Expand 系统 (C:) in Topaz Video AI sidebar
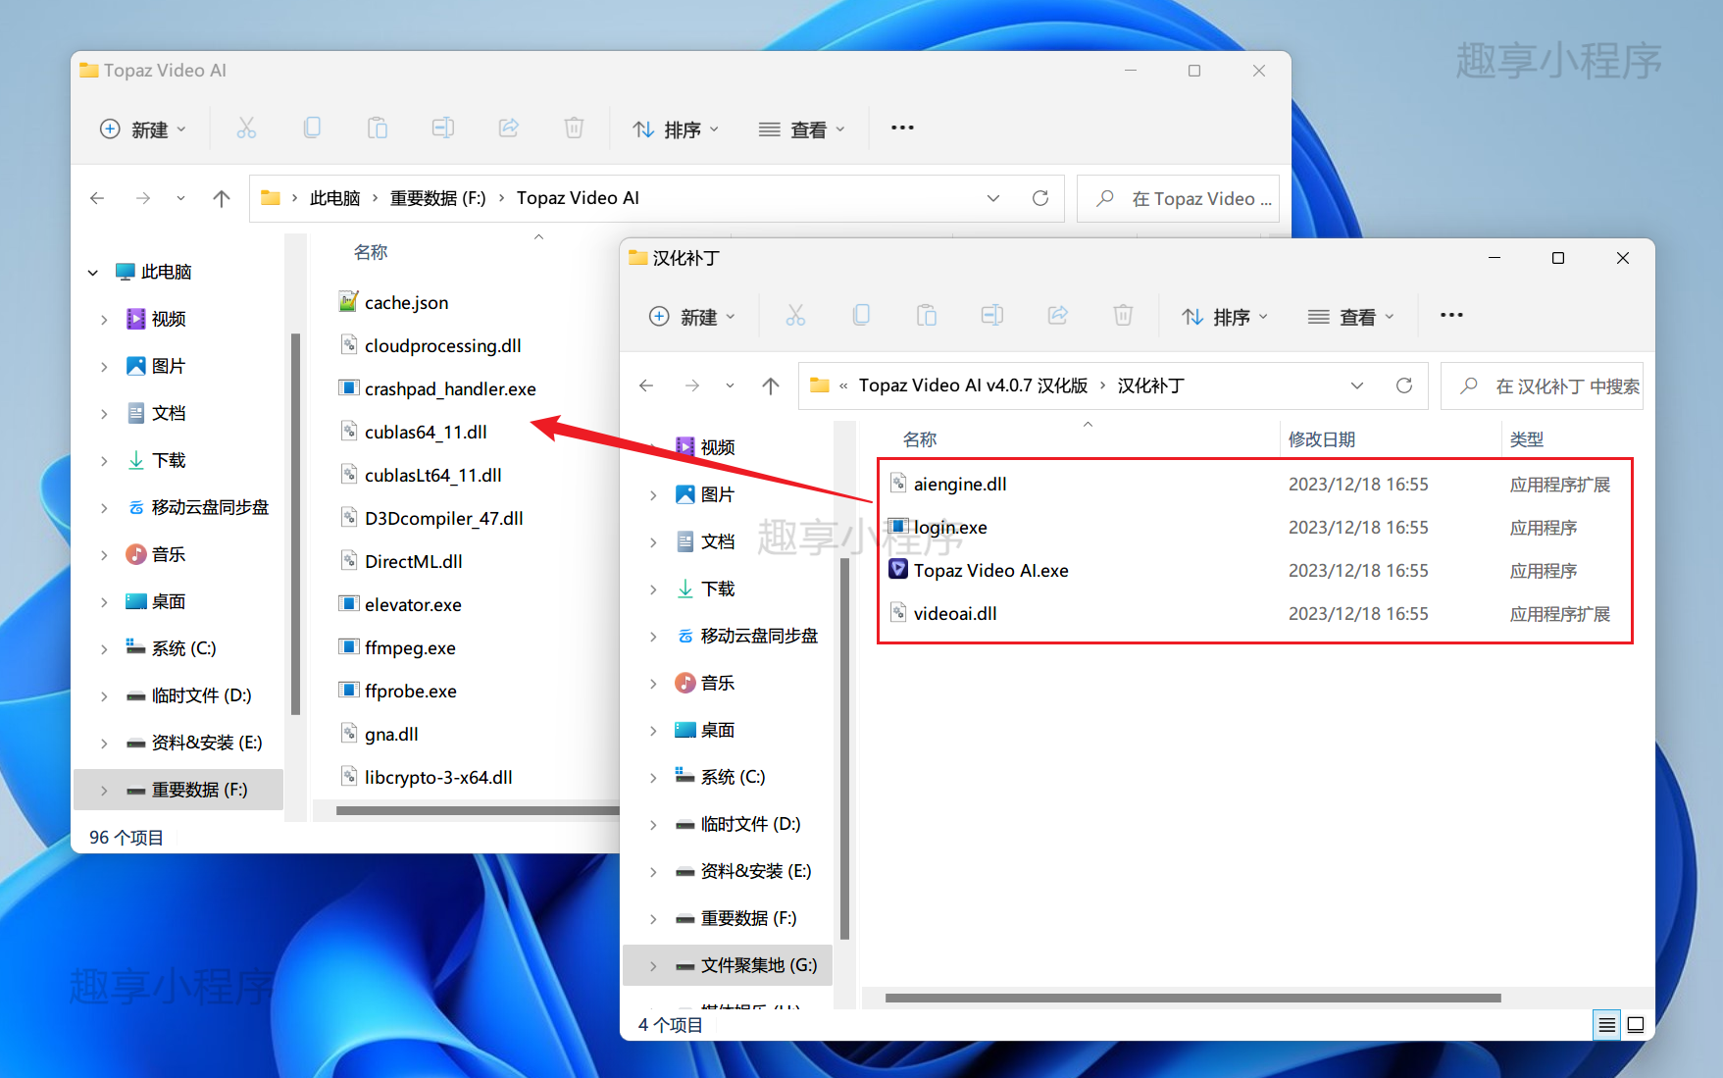Screen dimensions: 1723x1078 (104, 649)
